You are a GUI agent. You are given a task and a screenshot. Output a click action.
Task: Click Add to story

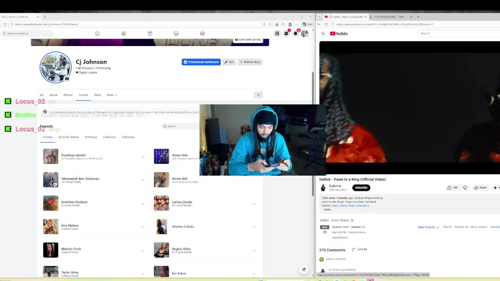click(250, 62)
